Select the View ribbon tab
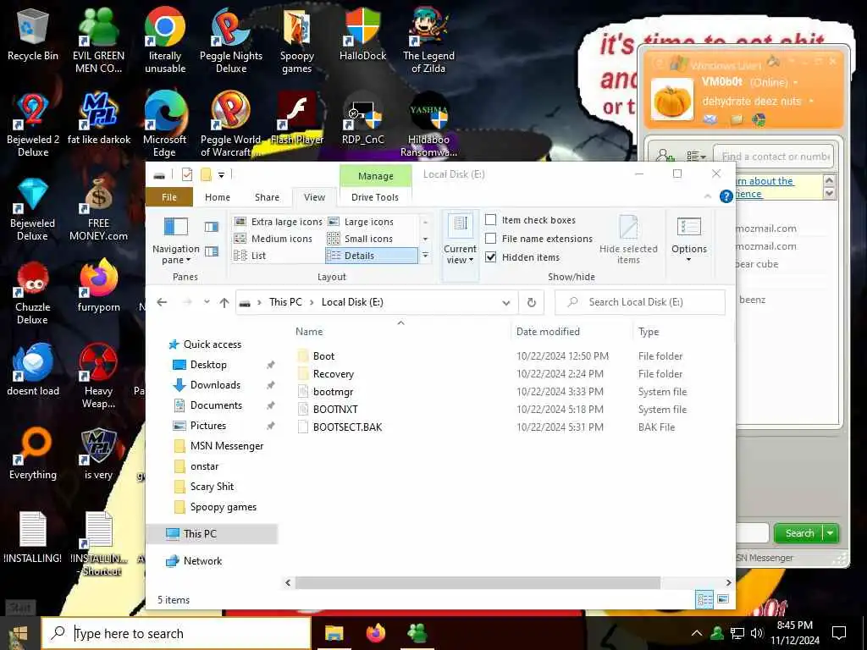The image size is (867, 650). [315, 196]
